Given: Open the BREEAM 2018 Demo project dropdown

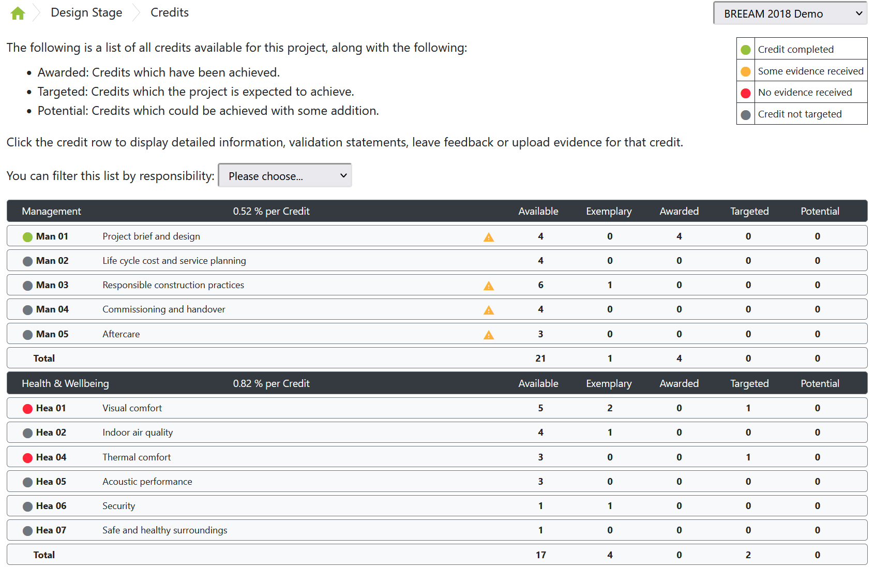Looking at the screenshot, I should pos(790,13).
